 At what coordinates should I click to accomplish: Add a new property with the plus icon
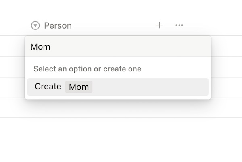(159, 25)
